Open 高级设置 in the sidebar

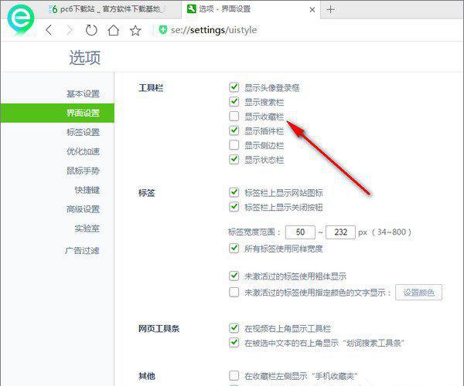point(83,209)
